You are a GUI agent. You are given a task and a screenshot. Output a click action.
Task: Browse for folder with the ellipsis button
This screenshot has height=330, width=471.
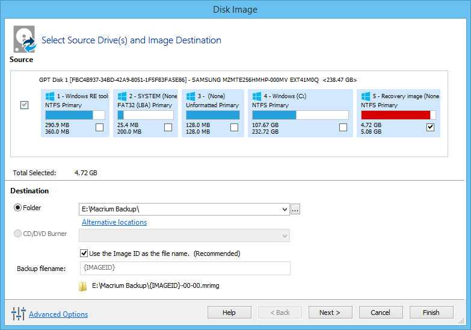coord(295,210)
